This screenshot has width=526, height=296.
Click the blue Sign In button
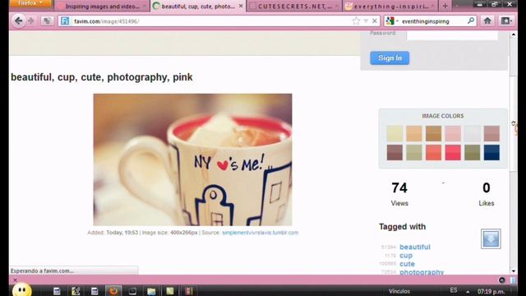coord(390,58)
